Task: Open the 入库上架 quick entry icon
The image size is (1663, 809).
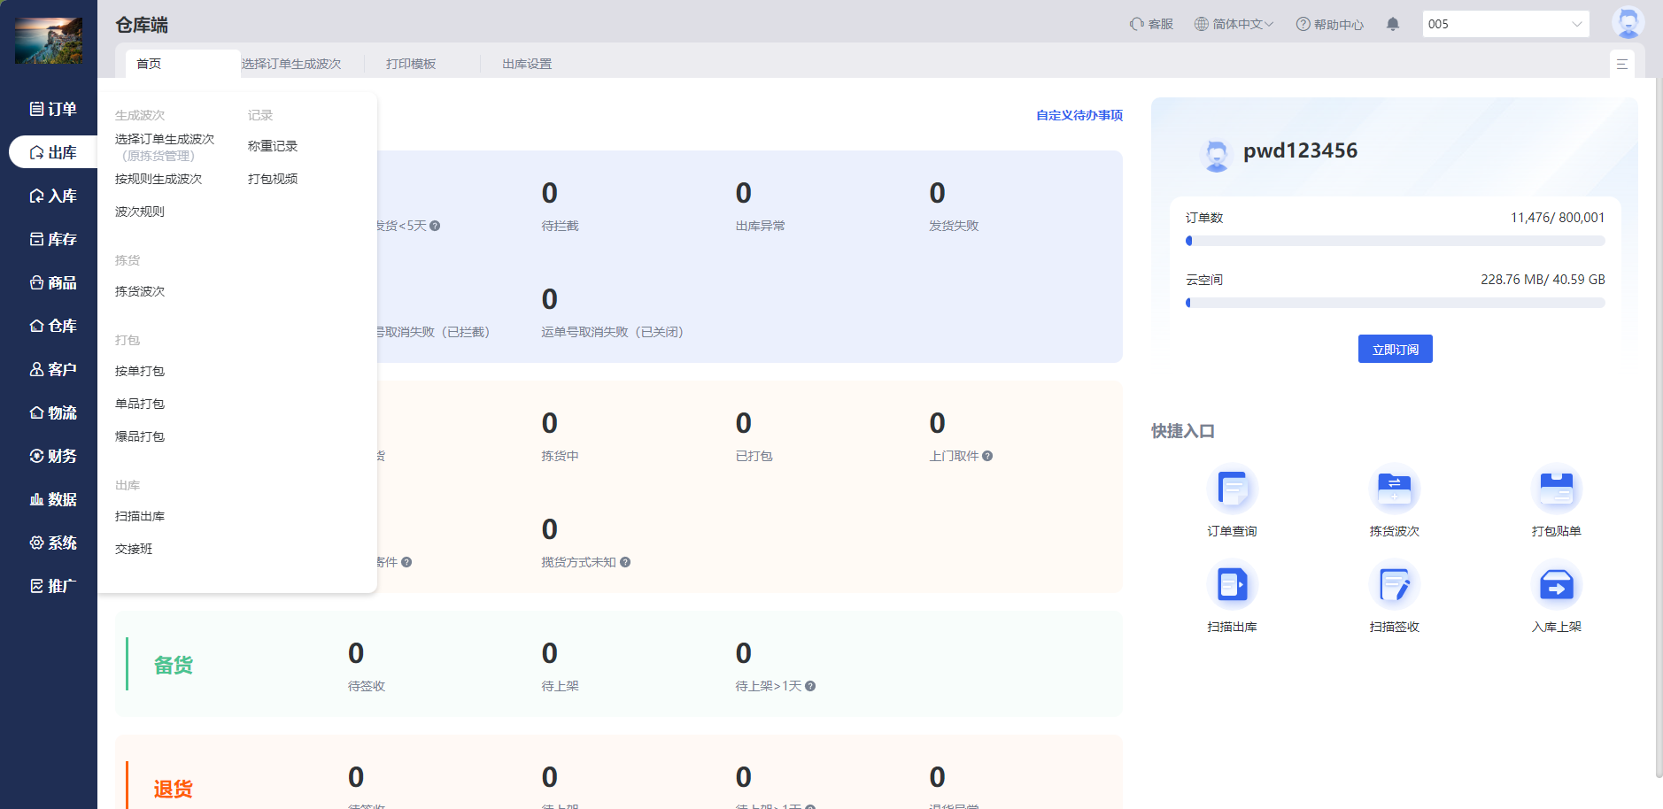Action: (1556, 585)
